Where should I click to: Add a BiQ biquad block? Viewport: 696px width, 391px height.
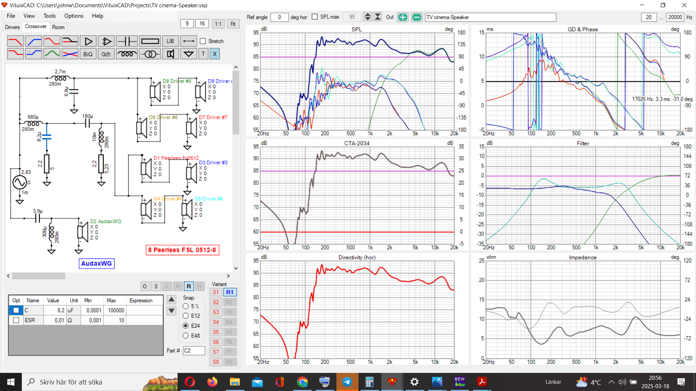pyautogui.click(x=88, y=54)
